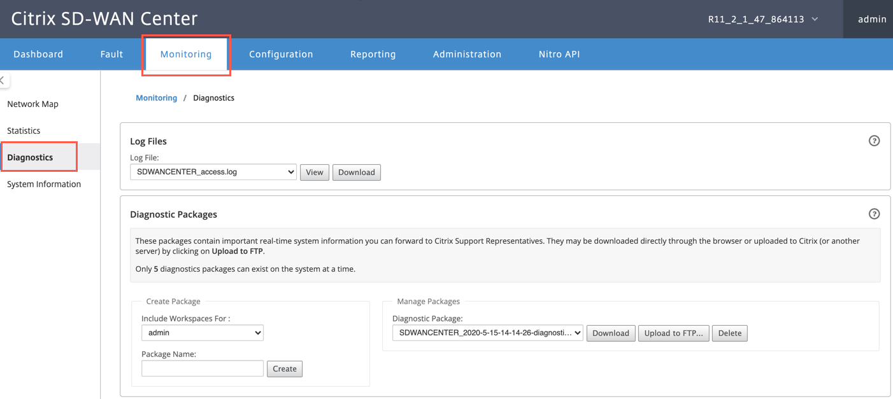Image resolution: width=893 pixels, height=399 pixels.
Task: Open the Log File selection dropdown
Action: click(213, 172)
